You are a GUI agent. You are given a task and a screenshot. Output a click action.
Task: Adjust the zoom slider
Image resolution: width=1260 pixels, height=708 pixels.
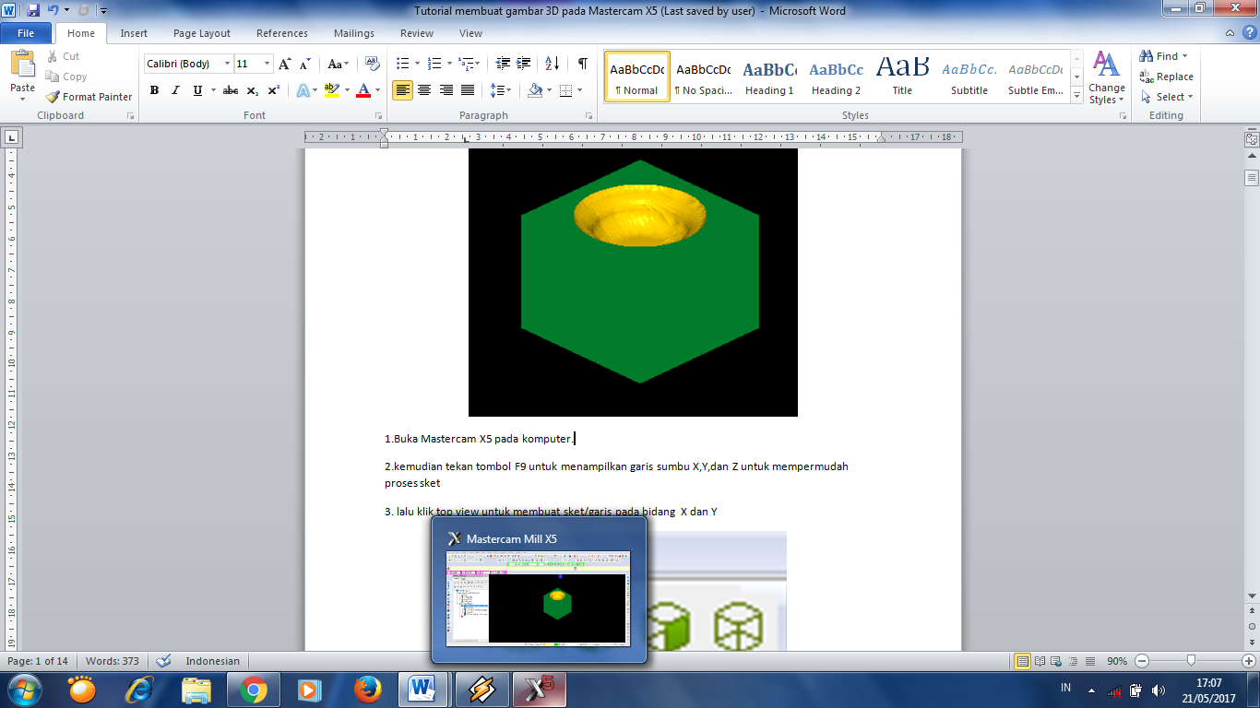click(1192, 661)
